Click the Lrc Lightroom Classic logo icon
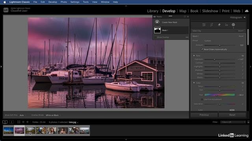Screen dimensions: 252x141 tap(6, 10)
